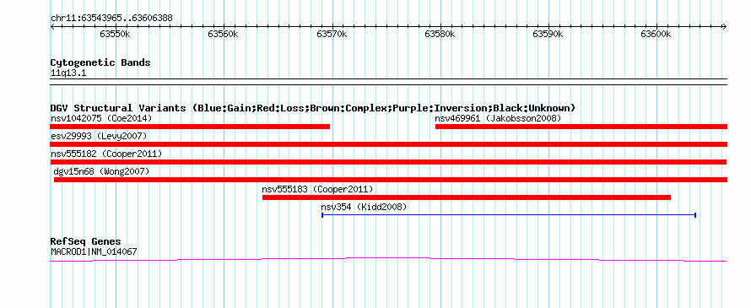Click the dgv15n68 (Wong2007) label

point(101,171)
